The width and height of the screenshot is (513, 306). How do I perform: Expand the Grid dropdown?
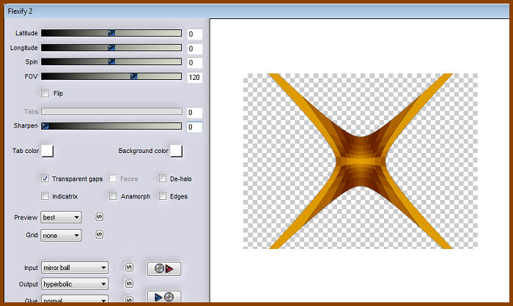62,235
